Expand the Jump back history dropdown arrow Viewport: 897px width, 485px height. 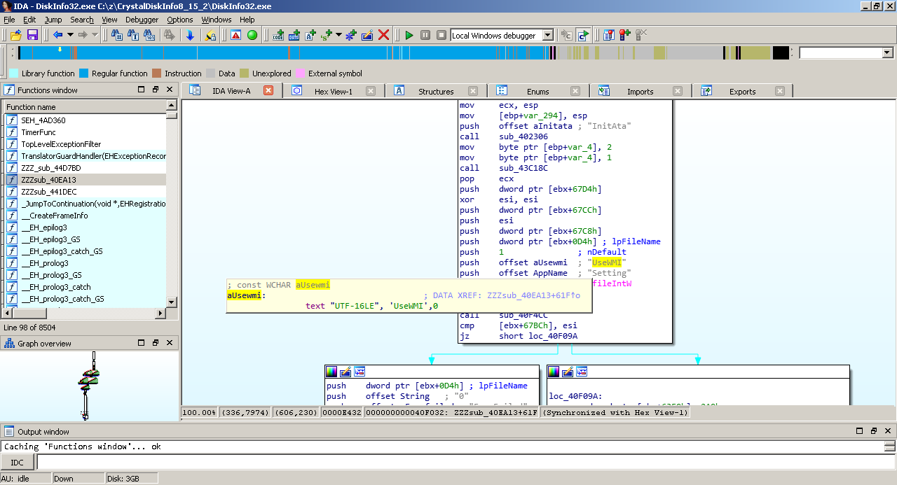pos(70,35)
